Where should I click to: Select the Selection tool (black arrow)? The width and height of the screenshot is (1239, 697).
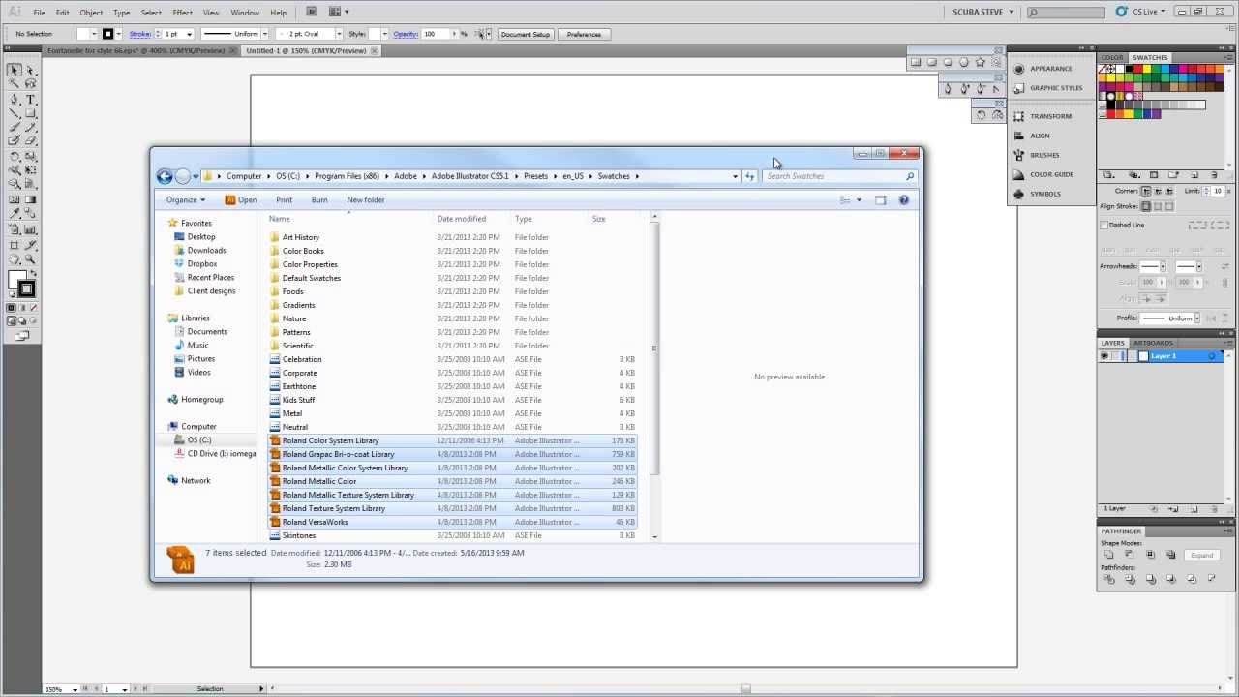(15, 71)
